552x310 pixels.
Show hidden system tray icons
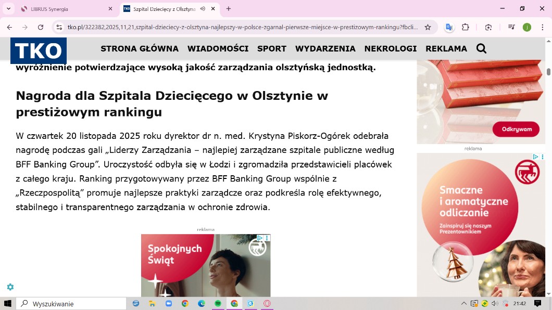point(464,303)
